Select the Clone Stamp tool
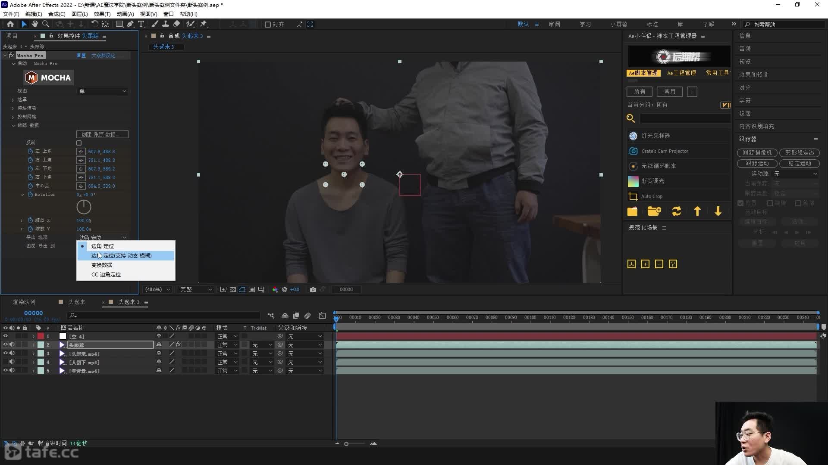The image size is (828, 465). point(165,24)
